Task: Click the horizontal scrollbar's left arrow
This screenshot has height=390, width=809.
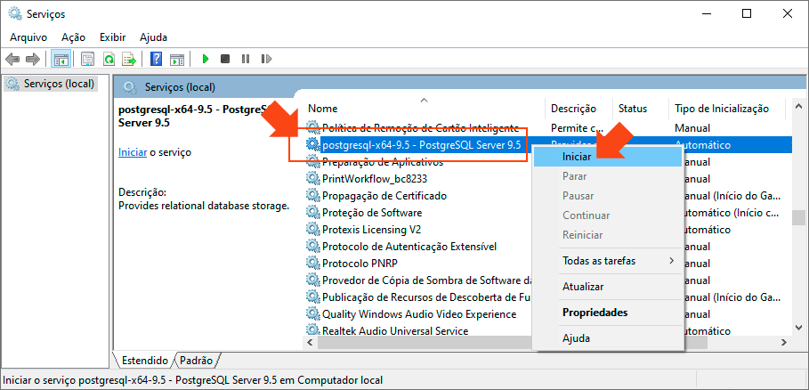Action: coord(311,341)
